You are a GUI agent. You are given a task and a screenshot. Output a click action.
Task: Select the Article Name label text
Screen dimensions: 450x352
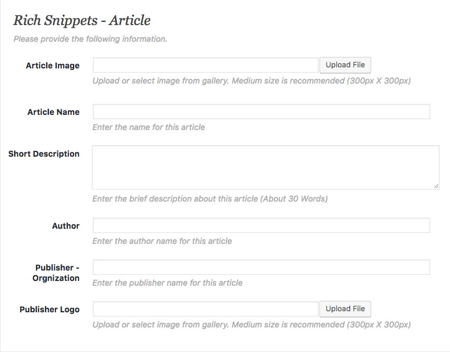tap(53, 112)
